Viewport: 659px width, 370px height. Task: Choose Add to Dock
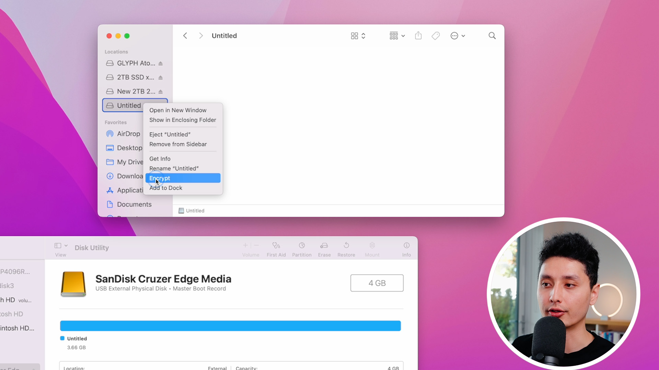[x=183, y=188]
